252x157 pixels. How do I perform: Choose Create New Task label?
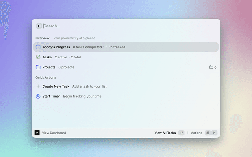[56, 86]
